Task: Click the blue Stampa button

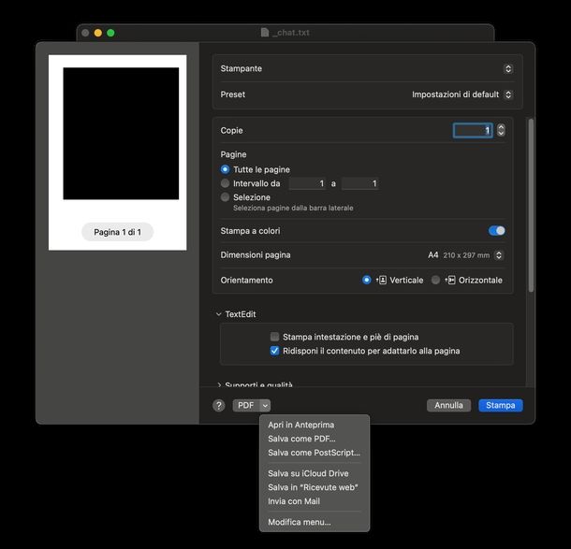Action: click(x=501, y=405)
